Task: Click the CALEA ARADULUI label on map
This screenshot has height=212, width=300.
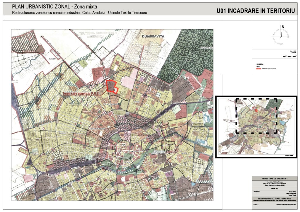Action: (x=112, y=105)
